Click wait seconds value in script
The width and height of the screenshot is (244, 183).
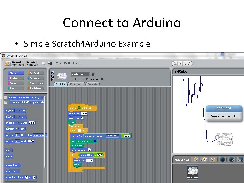79,131
